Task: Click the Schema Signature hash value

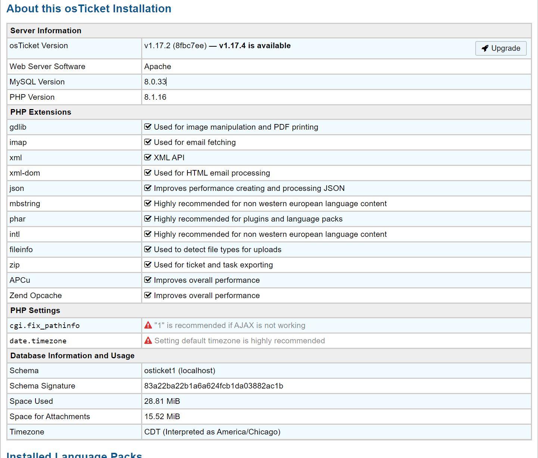Action: click(x=214, y=386)
